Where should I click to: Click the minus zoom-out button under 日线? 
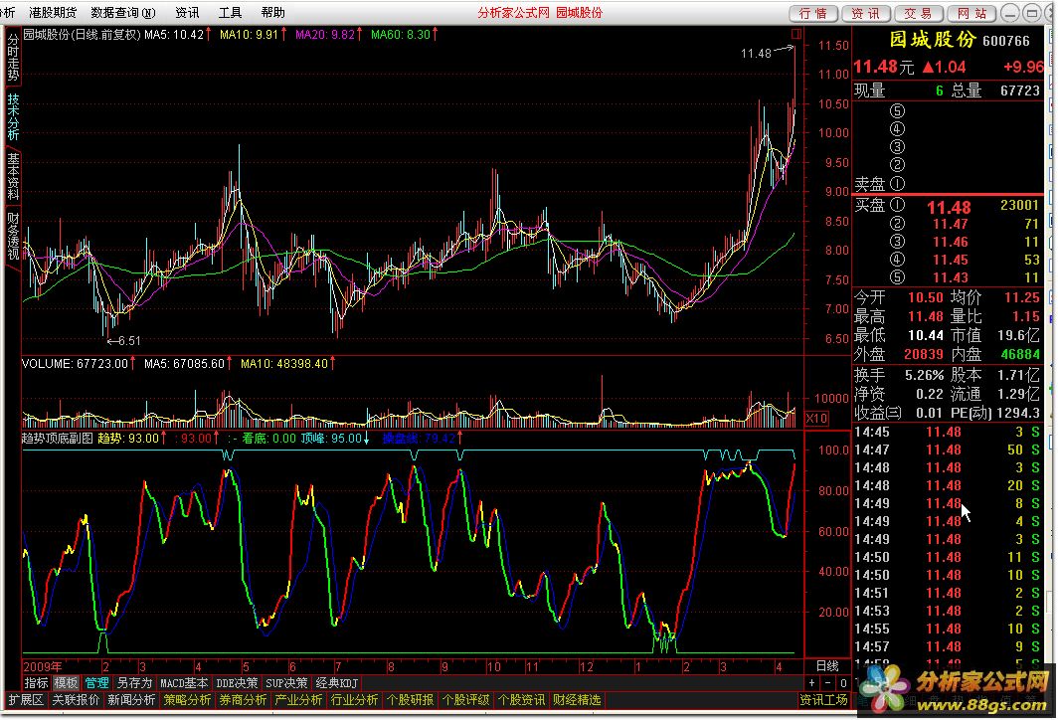coord(828,683)
